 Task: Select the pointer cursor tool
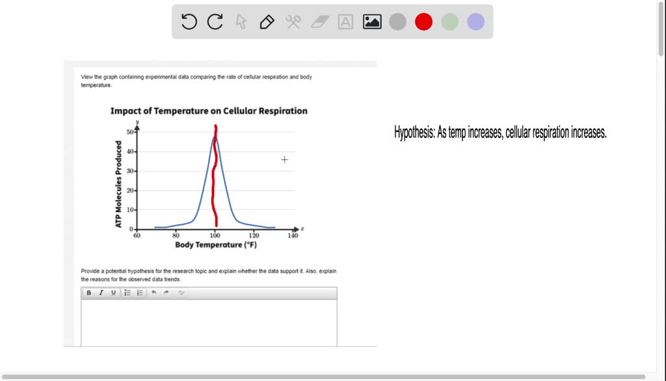click(x=241, y=21)
